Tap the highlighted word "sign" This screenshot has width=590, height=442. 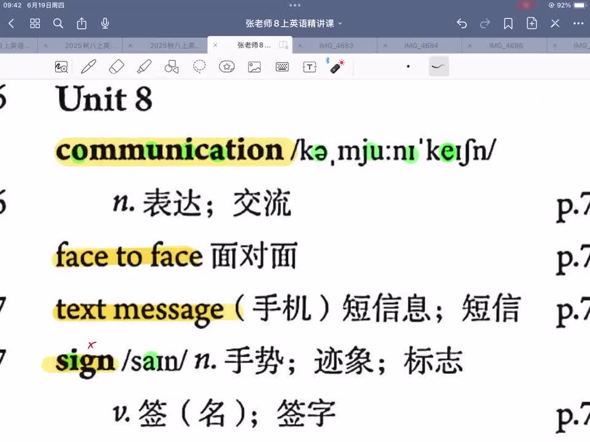(x=85, y=362)
